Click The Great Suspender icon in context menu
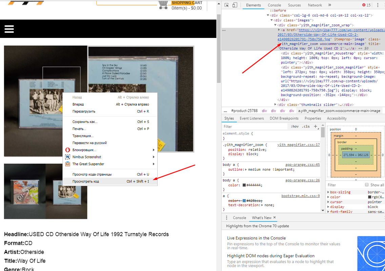385x271 pixels. click(67, 164)
